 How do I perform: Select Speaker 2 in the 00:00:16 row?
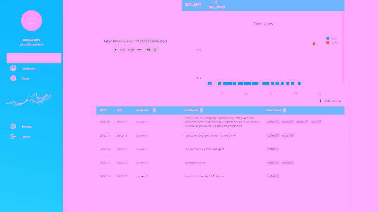point(142,163)
